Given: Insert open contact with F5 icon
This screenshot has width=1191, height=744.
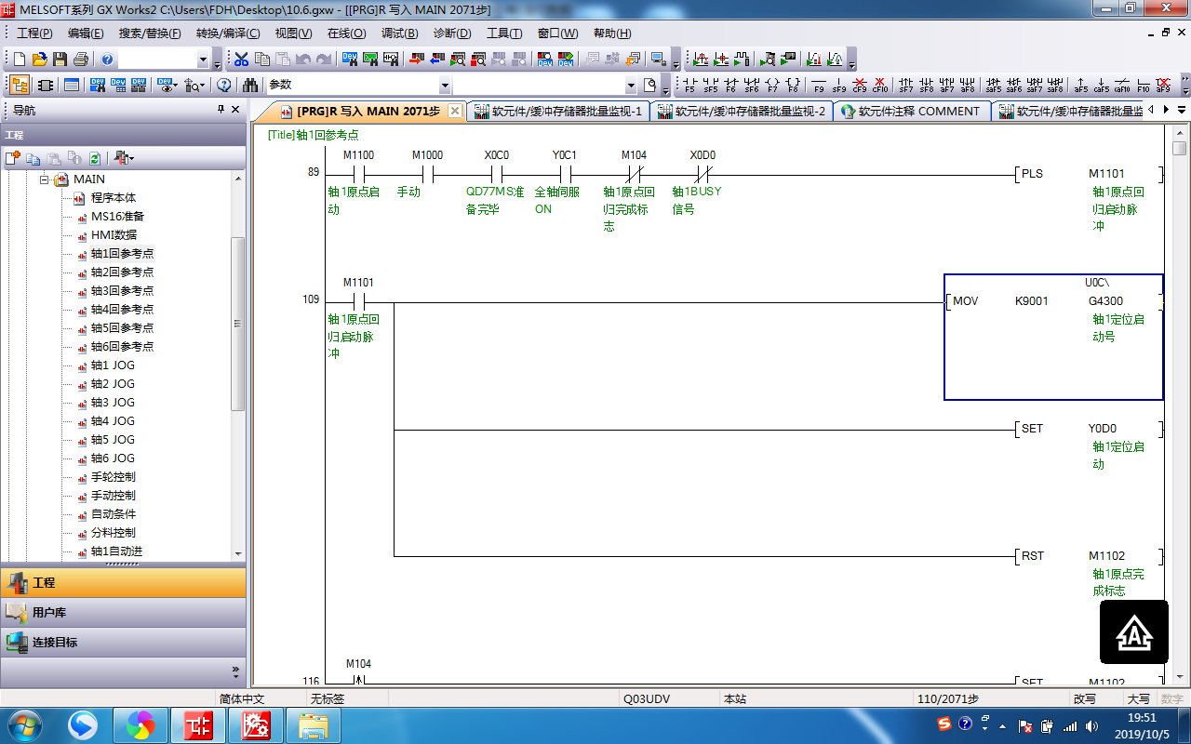Looking at the screenshot, I should click(689, 86).
